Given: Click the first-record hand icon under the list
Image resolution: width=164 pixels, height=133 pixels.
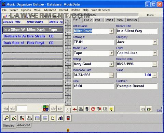Looking at the screenshot, I should 6,109.
